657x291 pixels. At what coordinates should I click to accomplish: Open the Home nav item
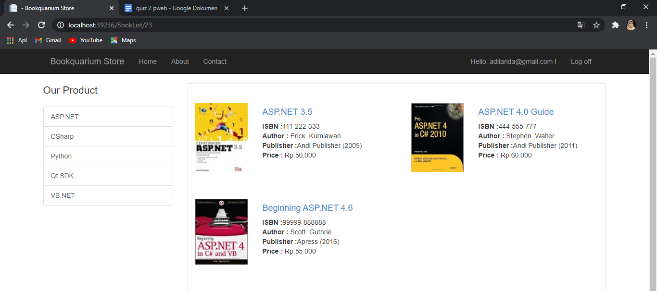click(148, 61)
